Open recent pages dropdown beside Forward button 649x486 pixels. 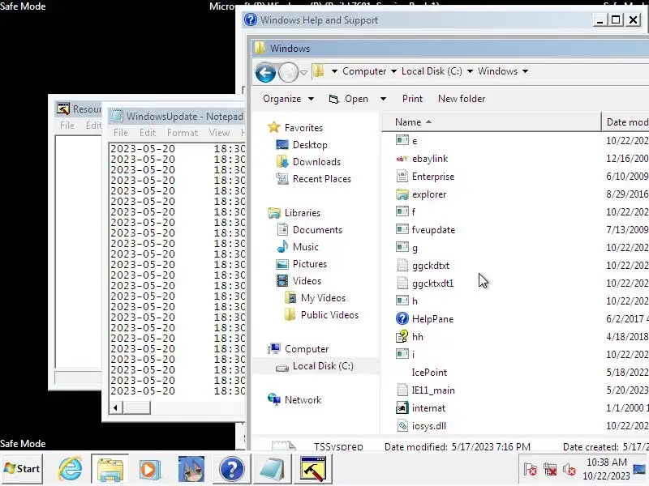[x=303, y=73]
